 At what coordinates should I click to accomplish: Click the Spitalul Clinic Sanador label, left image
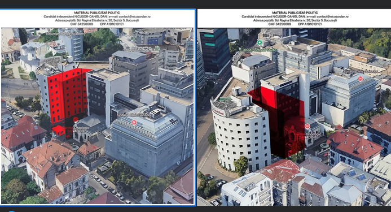point(134,115)
